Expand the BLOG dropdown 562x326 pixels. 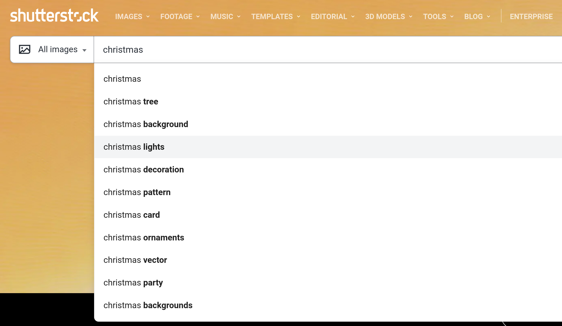tap(477, 16)
